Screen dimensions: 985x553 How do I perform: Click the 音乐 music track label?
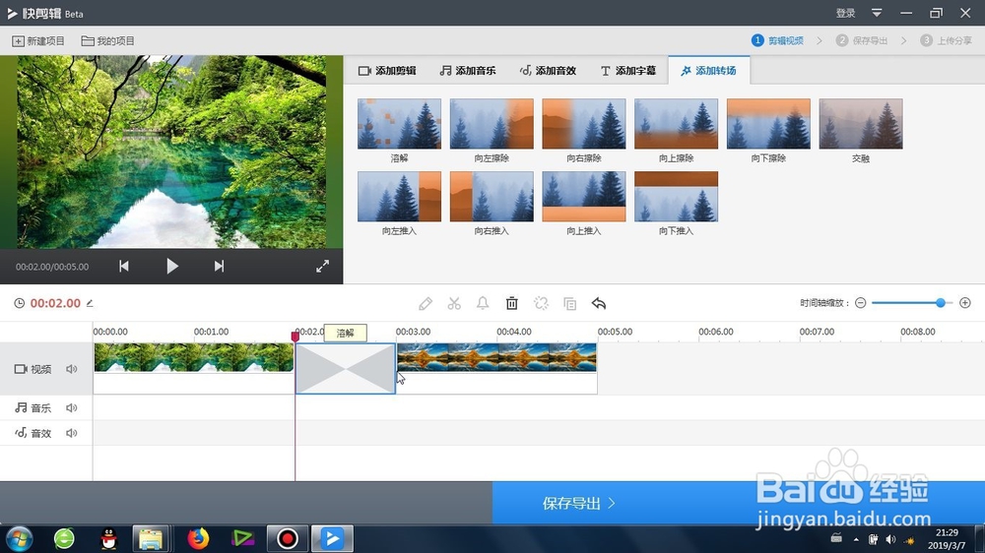(x=33, y=408)
